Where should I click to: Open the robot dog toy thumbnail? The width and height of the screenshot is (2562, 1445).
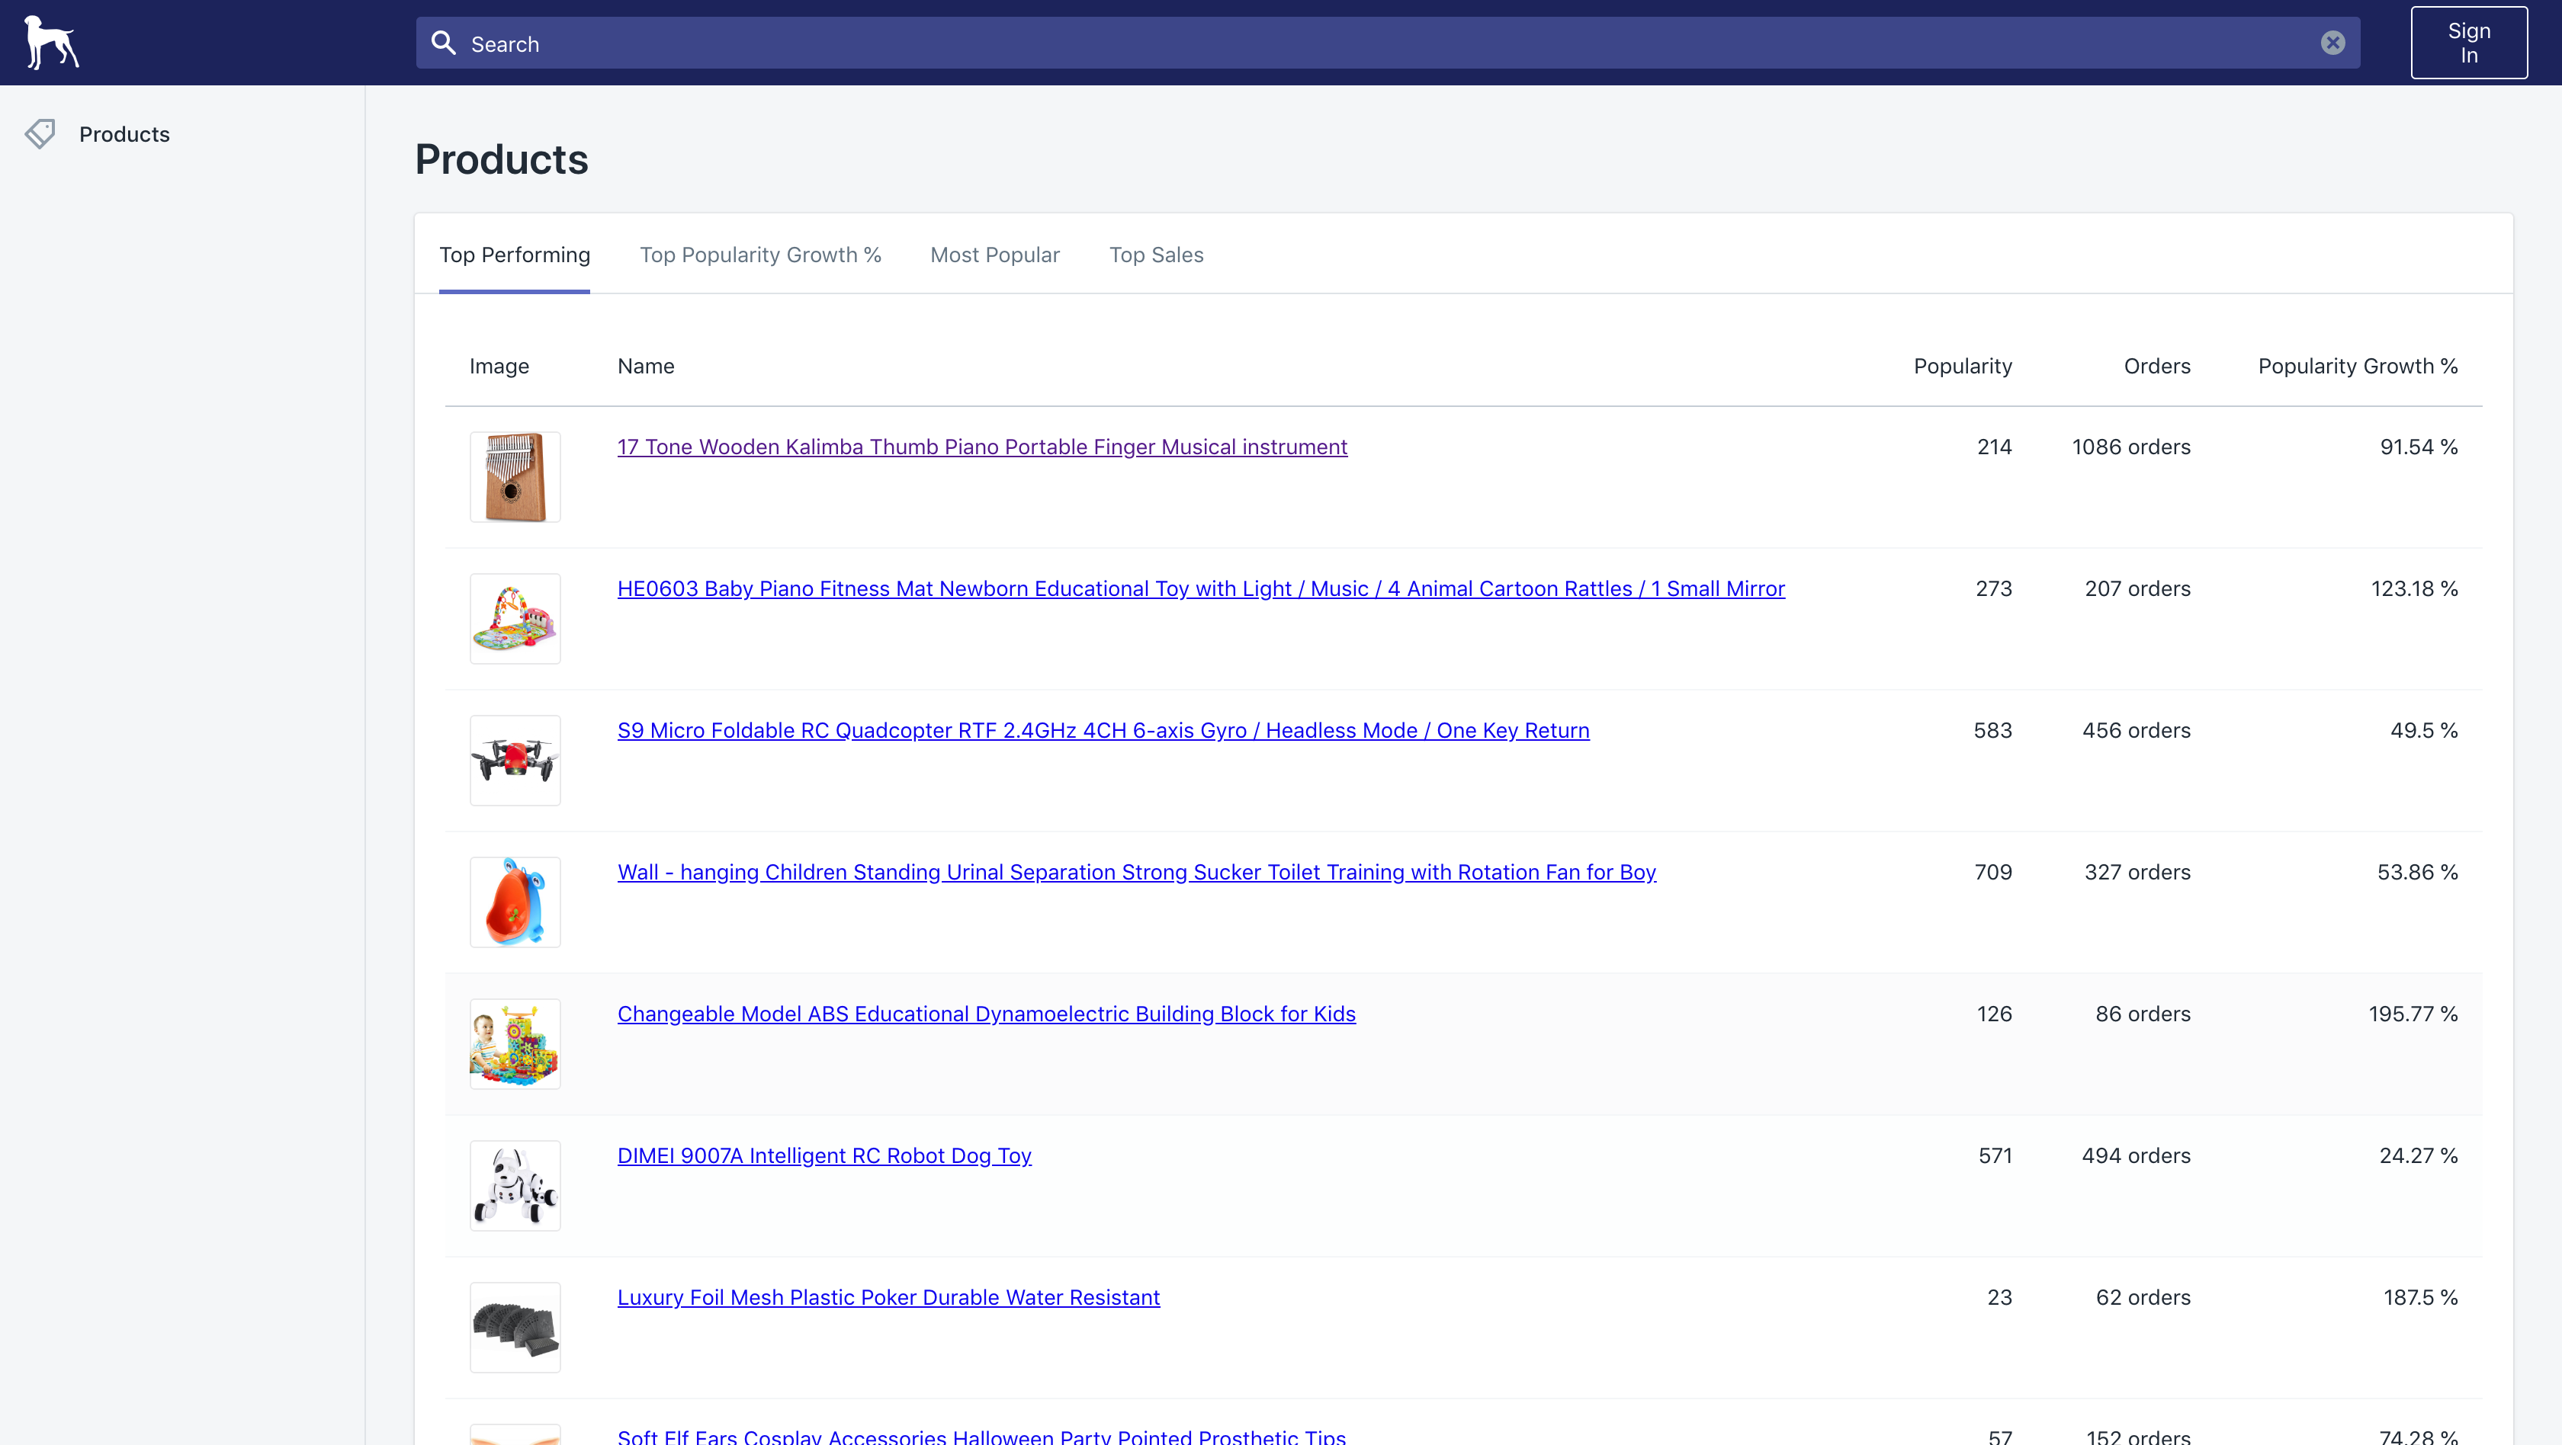[514, 1186]
